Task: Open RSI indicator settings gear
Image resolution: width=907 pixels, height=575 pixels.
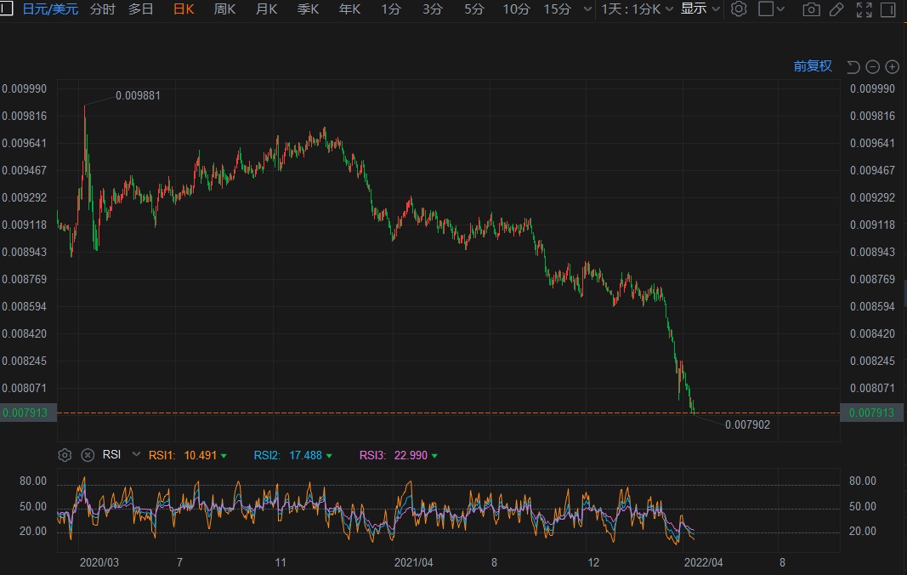Action: [x=65, y=455]
